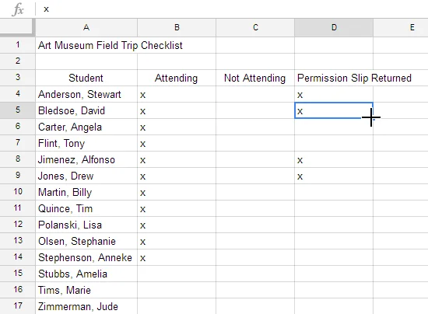
Task: Select column A header
Action: (x=86, y=27)
